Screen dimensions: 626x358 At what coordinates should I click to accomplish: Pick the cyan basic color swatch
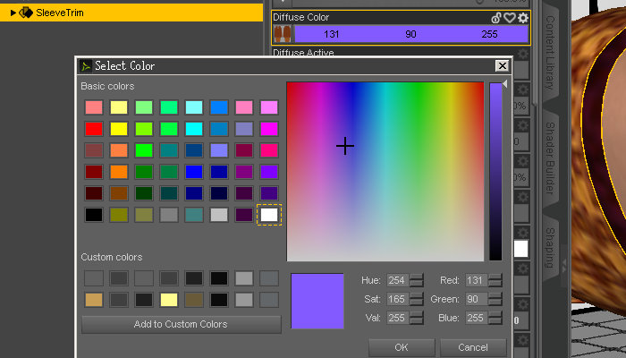pyautogui.click(x=194, y=129)
